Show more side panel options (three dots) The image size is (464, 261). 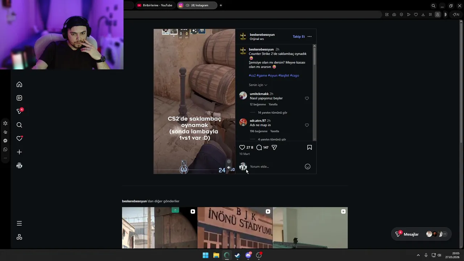(5, 158)
